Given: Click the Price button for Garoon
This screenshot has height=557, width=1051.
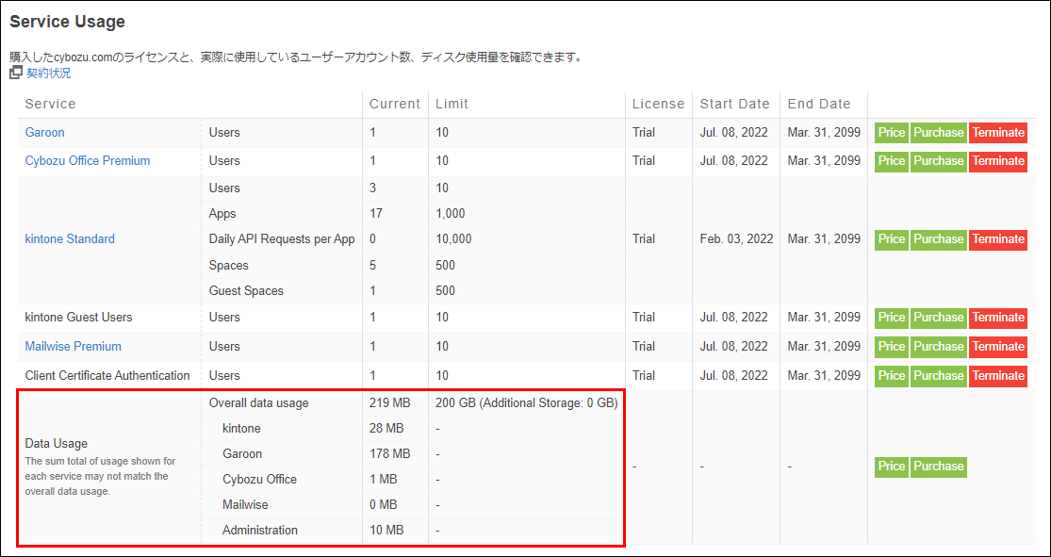Looking at the screenshot, I should point(891,132).
